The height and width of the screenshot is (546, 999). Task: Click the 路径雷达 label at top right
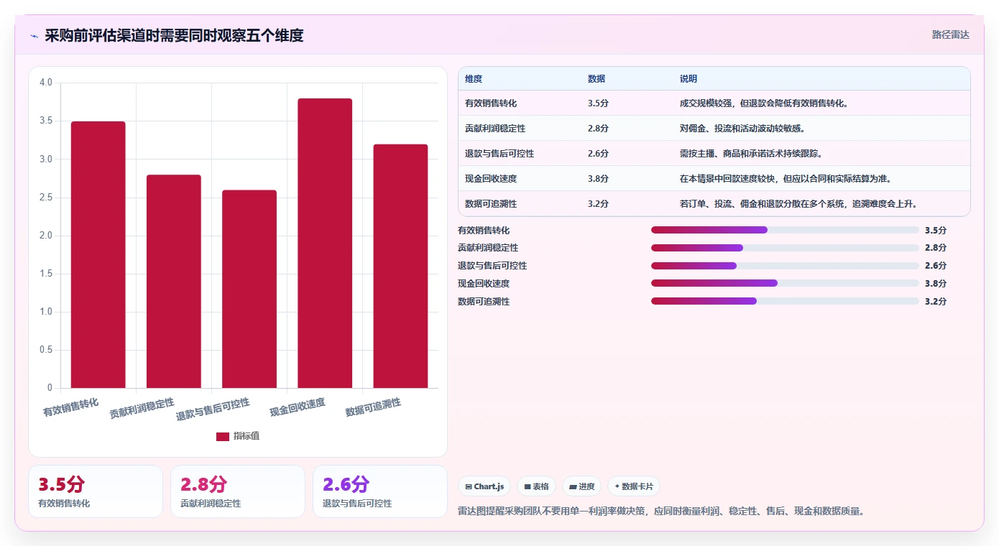(x=951, y=34)
